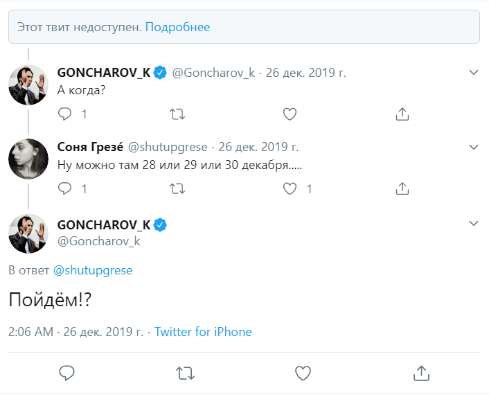The image size is (489, 397).
Task: Expand the menu chevron on Соня Грезе's tweet
Action: pos(474,147)
